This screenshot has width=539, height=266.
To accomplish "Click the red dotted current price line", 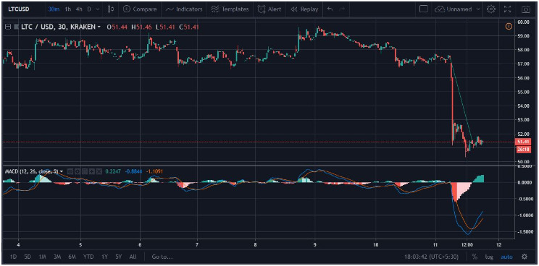I will click(258, 142).
